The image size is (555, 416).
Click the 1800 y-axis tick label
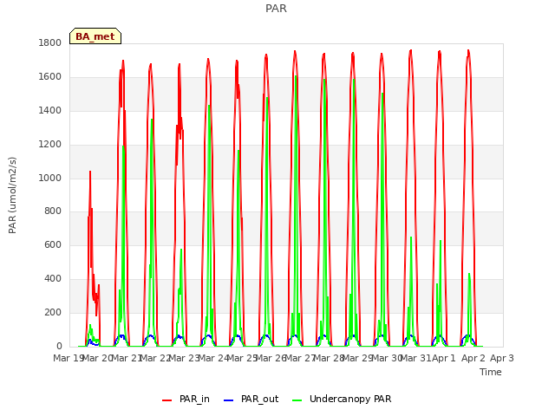click(50, 42)
